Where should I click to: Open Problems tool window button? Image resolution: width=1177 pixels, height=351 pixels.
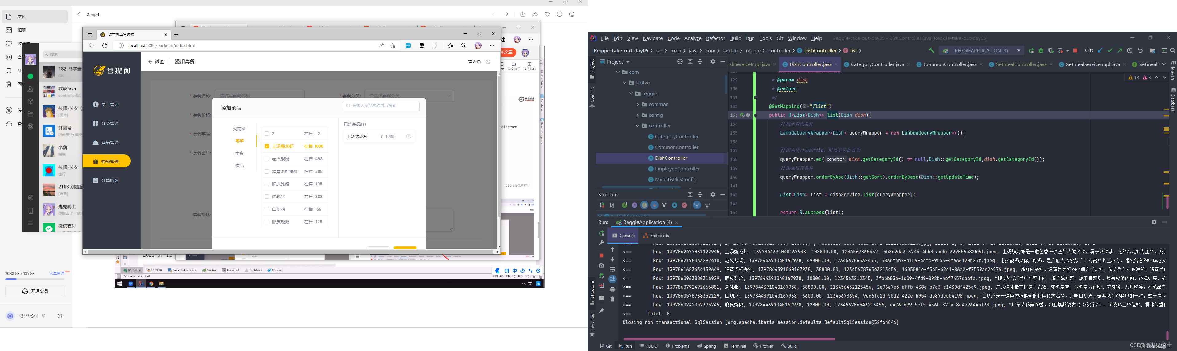[x=677, y=346]
